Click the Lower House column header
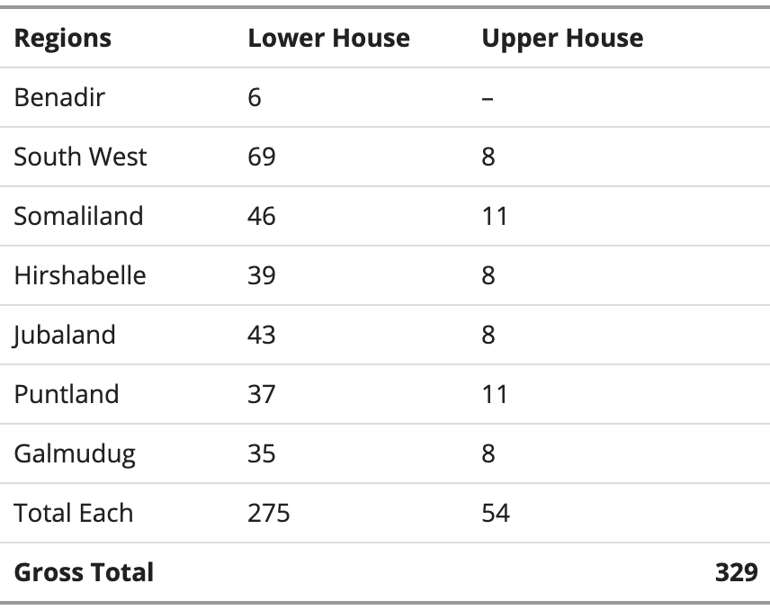The image size is (770, 610). [328, 38]
